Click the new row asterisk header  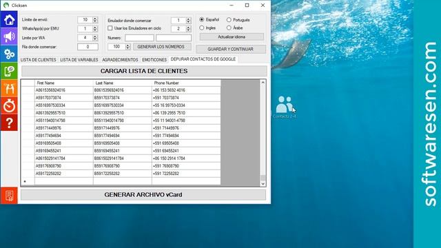click(28, 181)
